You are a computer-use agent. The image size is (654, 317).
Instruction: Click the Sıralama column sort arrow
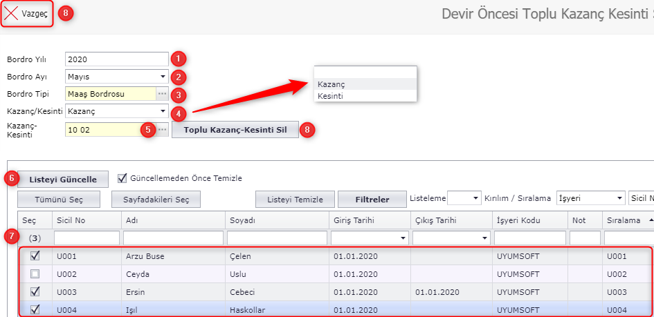650,220
